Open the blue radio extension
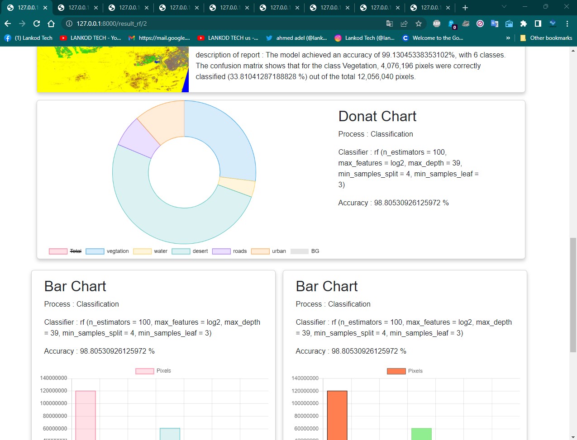The width and height of the screenshot is (577, 440). [x=509, y=24]
